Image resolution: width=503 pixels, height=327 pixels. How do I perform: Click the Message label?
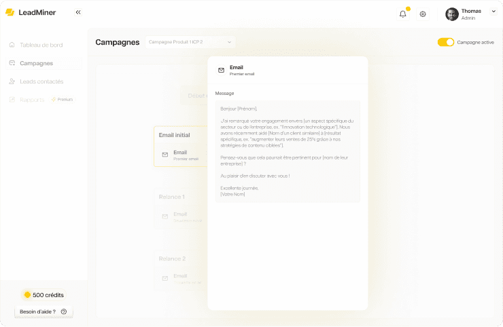[224, 93]
